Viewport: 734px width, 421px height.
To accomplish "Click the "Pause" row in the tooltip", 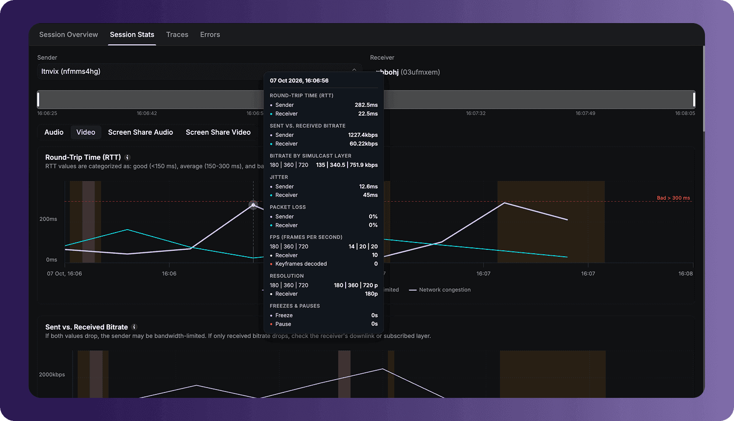I will pyautogui.click(x=323, y=324).
